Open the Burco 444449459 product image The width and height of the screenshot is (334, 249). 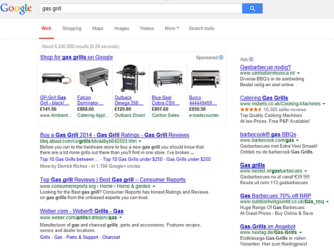[x=205, y=79]
